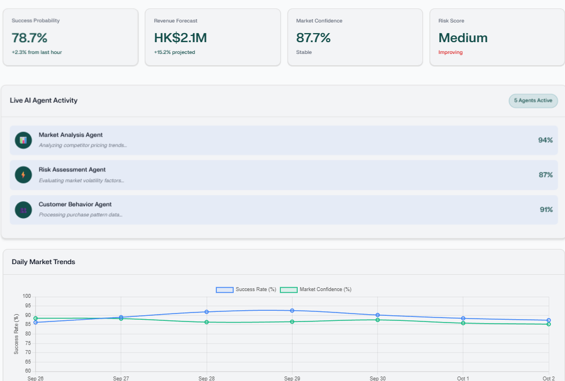Click 'Analyzing competitor pricing trends' status text
This screenshot has height=381, width=565.
point(83,145)
